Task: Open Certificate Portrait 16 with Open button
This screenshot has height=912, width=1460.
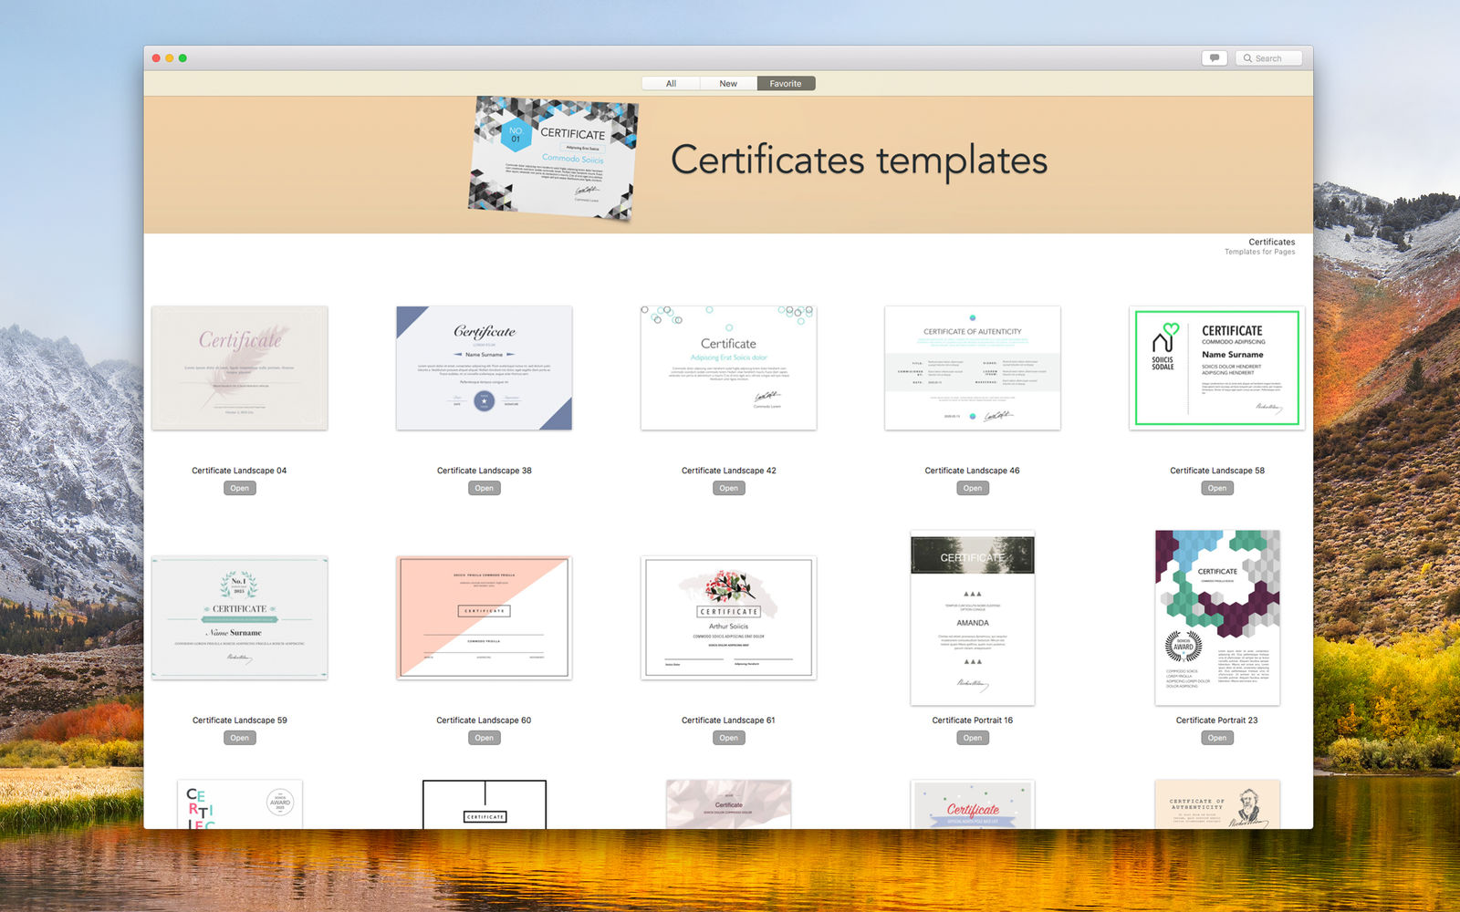Action: click(973, 738)
